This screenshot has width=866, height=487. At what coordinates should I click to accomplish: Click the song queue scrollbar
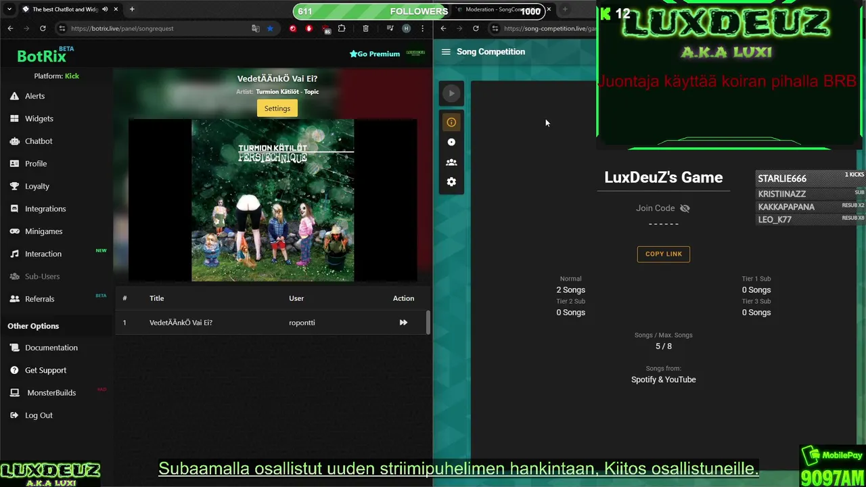[x=428, y=322]
